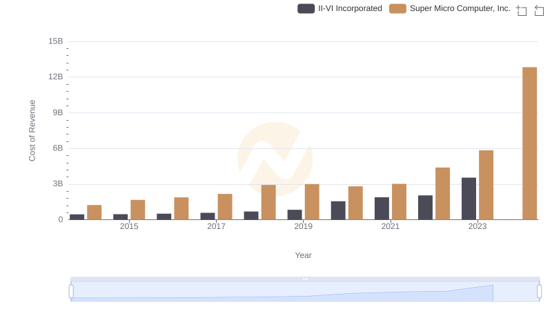Image resolution: width=552 pixels, height=318 pixels.
Task: Click the Year axis title
Action: (303, 255)
